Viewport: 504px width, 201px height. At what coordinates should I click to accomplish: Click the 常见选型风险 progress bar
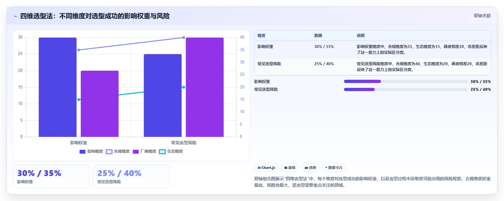406,89
